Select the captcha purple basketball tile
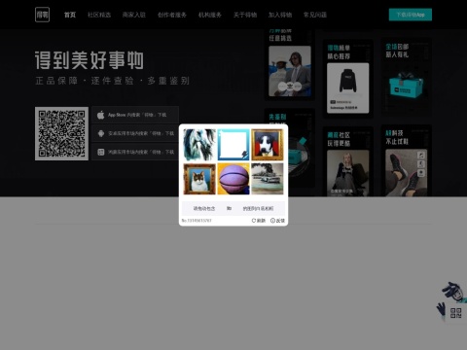 [x=233, y=179]
